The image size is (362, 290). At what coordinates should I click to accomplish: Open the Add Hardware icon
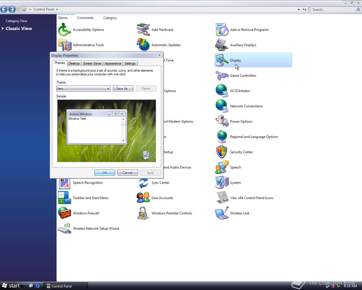coord(143,30)
